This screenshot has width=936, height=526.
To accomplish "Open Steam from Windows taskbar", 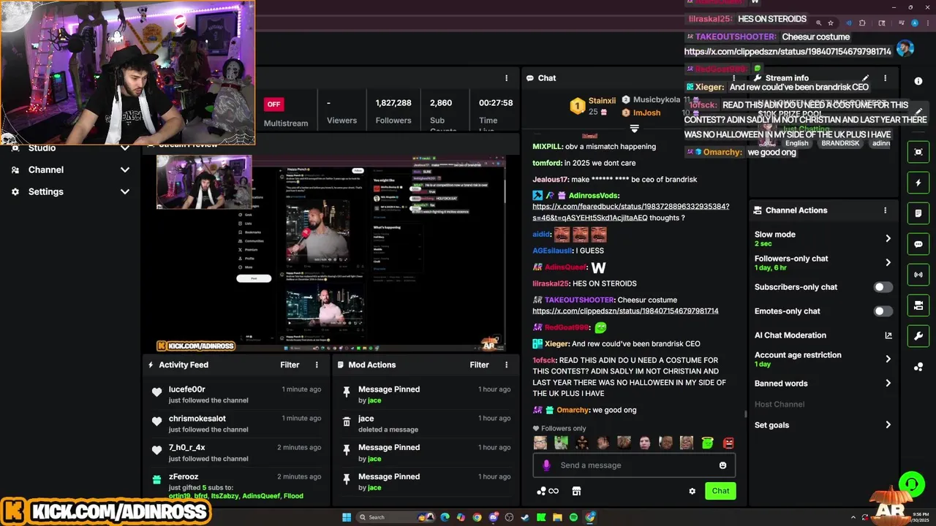I will (525, 517).
